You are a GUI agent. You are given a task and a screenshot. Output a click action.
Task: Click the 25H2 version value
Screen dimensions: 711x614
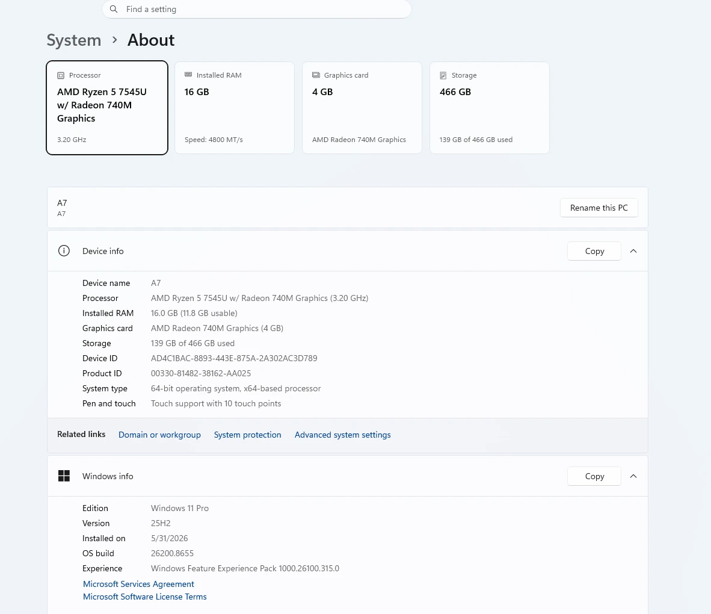pos(161,523)
